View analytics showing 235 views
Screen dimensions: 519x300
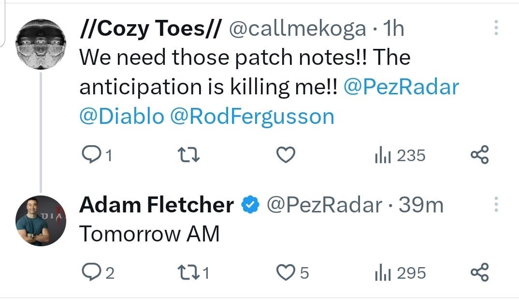(x=400, y=155)
